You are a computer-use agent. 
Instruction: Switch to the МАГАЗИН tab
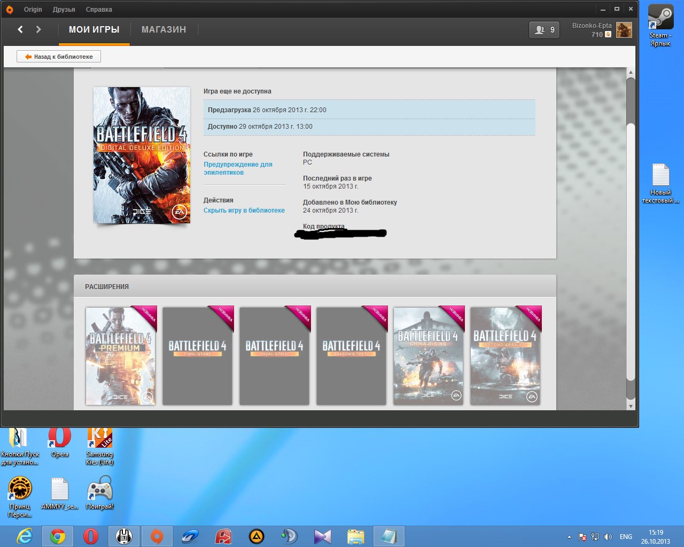pyautogui.click(x=164, y=30)
